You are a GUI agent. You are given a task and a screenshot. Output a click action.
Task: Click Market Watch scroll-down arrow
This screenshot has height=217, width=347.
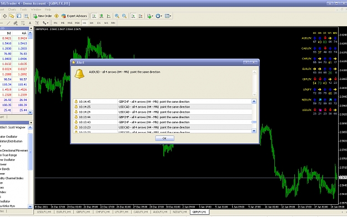tap(31, 112)
